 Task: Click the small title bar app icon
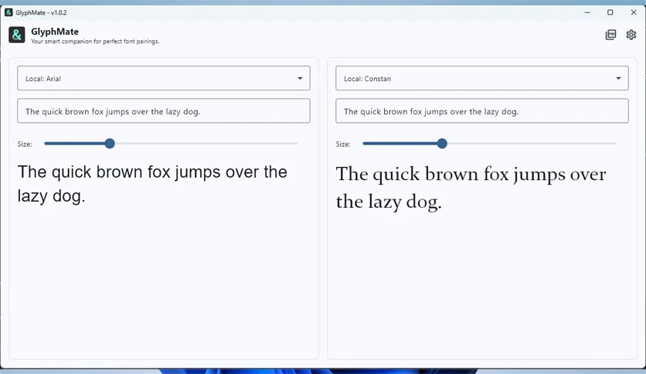(8, 12)
